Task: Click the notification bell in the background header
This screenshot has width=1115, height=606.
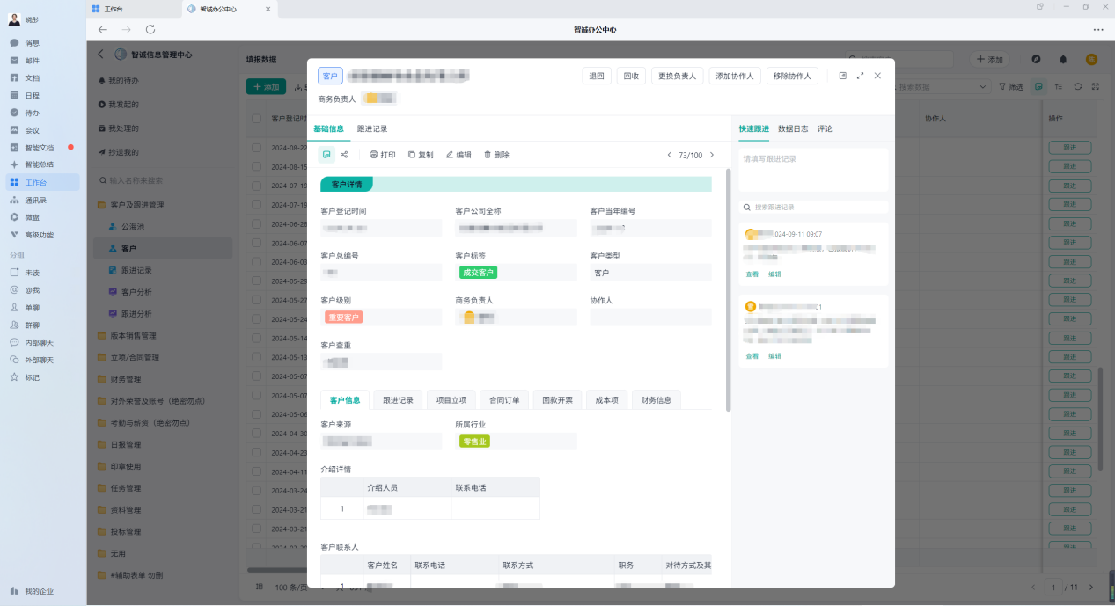Action: [x=1063, y=59]
